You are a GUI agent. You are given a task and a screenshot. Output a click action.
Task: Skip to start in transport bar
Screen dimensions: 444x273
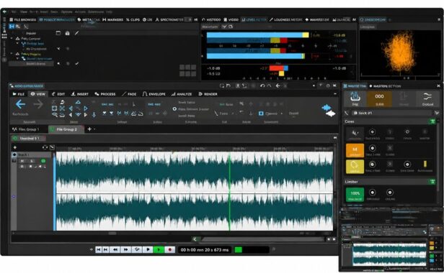(98, 249)
